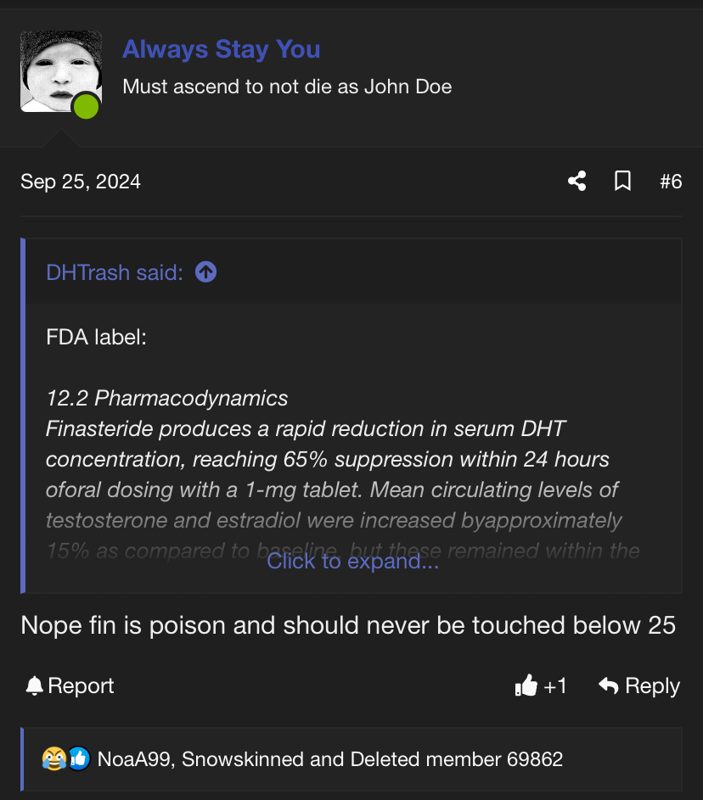
Task: Open NoaA99's profile from reactions
Action: pos(133,759)
